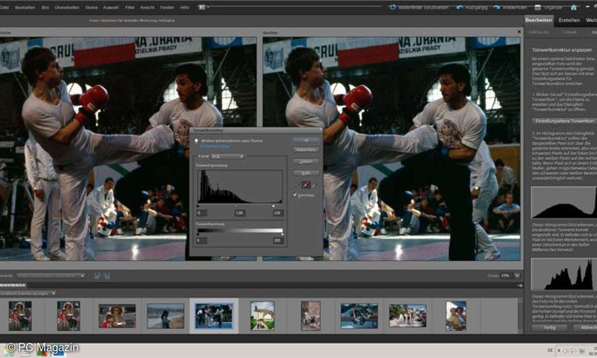
Task: Click the shadow input value field showing 0
Action: click(201, 213)
